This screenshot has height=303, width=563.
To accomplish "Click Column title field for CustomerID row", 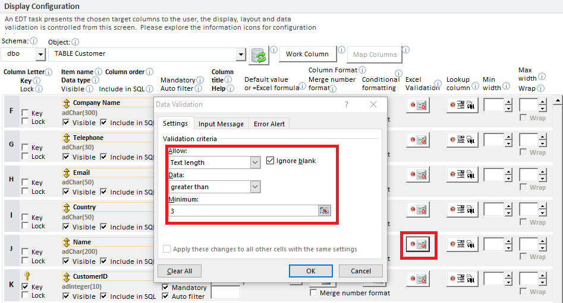I will [x=225, y=292].
